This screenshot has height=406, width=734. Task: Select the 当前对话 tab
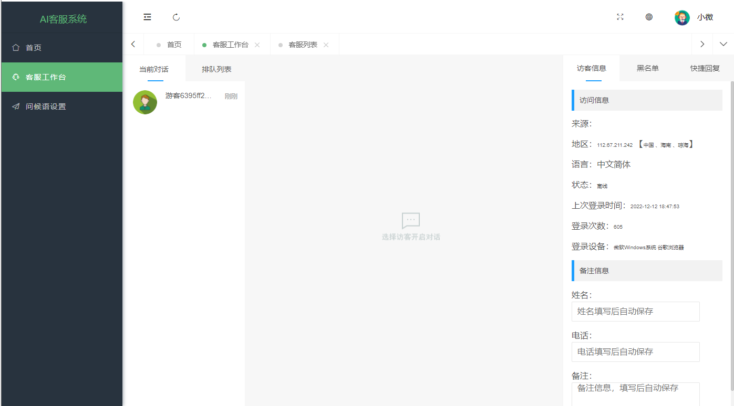tap(154, 69)
